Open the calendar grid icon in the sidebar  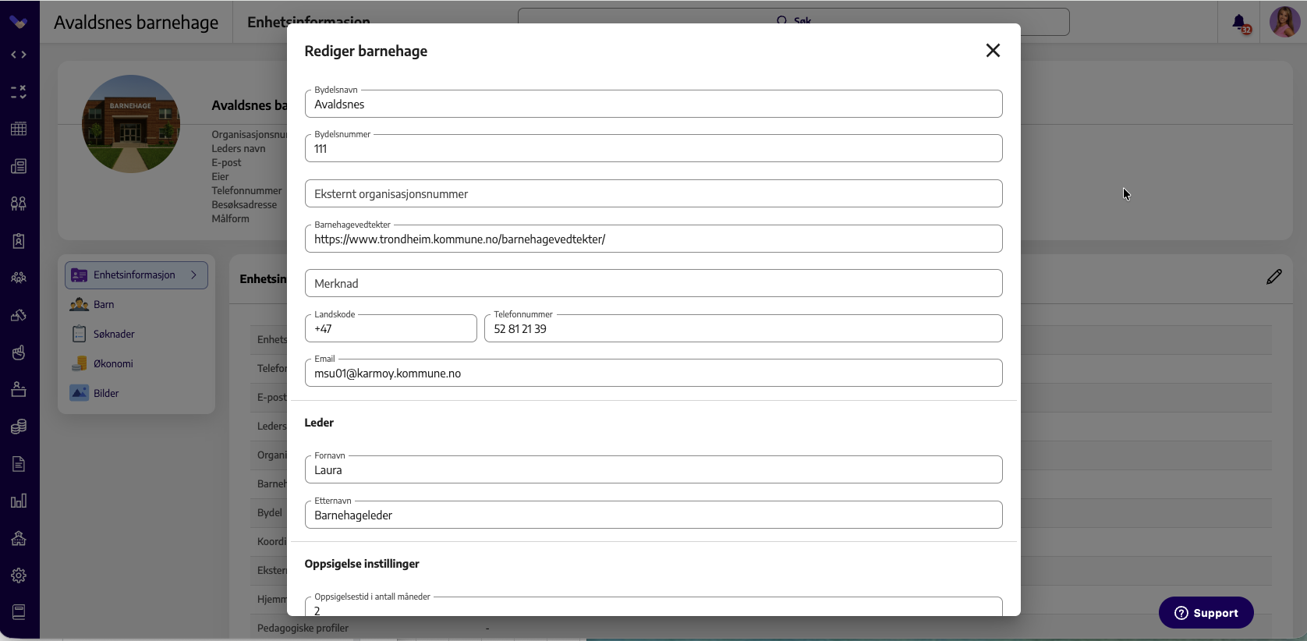click(19, 129)
